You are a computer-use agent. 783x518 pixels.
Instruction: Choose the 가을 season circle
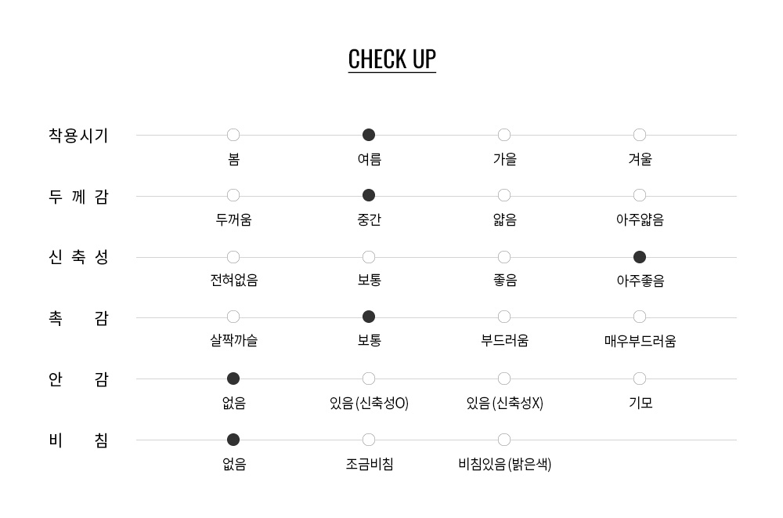tap(504, 135)
